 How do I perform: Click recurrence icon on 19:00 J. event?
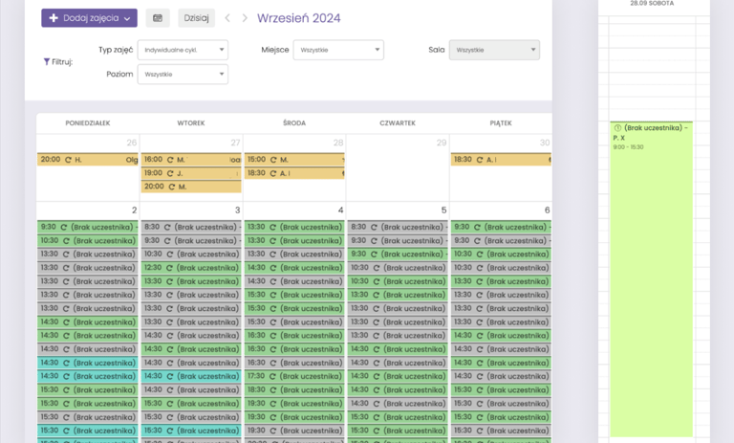[x=170, y=173]
